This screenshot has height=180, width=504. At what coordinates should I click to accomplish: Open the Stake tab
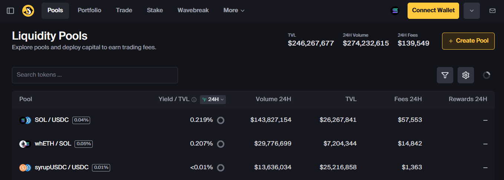pos(155,10)
